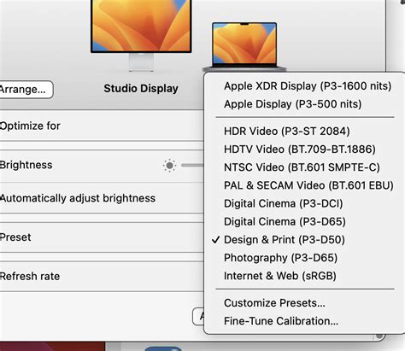The height and width of the screenshot is (351, 405).
Task: Click the partially hidden button behind the menu
Action: (198, 316)
